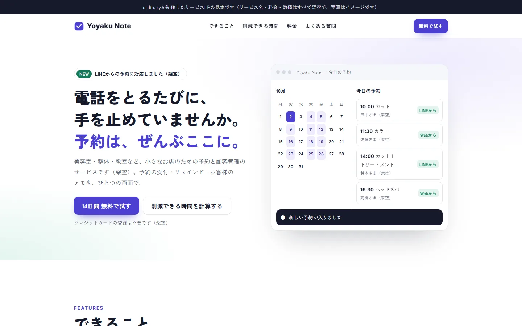
Task: Click LINEから tag on the 10:00 appointment
Action: click(x=428, y=110)
